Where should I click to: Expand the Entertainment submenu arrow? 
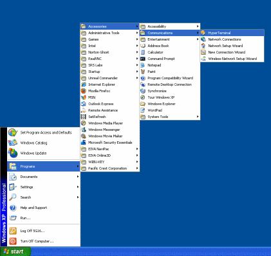(198, 39)
